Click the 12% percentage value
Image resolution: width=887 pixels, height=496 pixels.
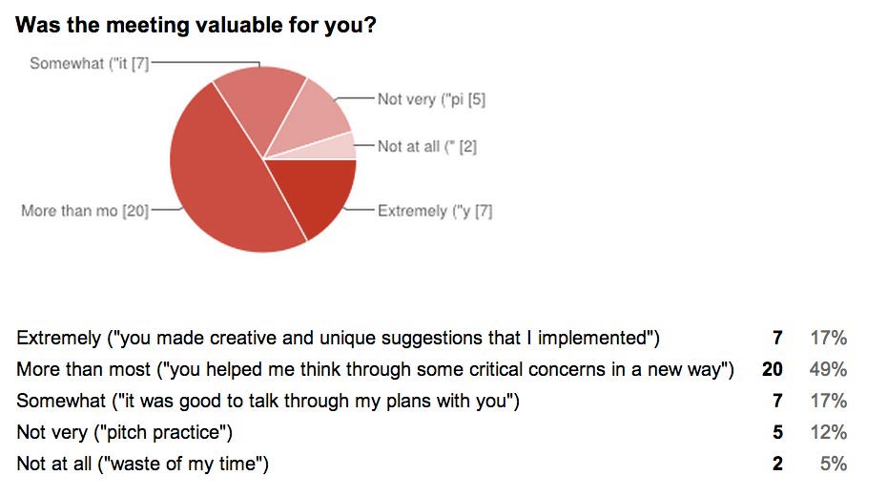point(828,433)
